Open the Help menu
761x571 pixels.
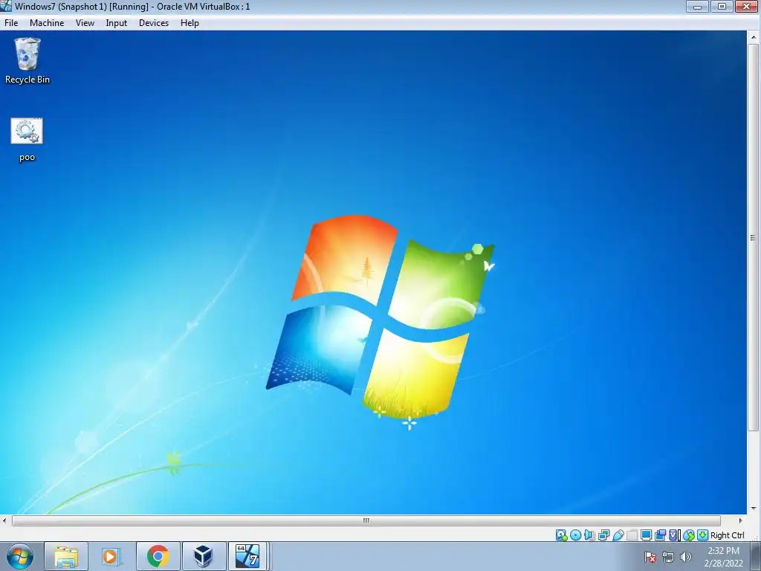point(190,23)
